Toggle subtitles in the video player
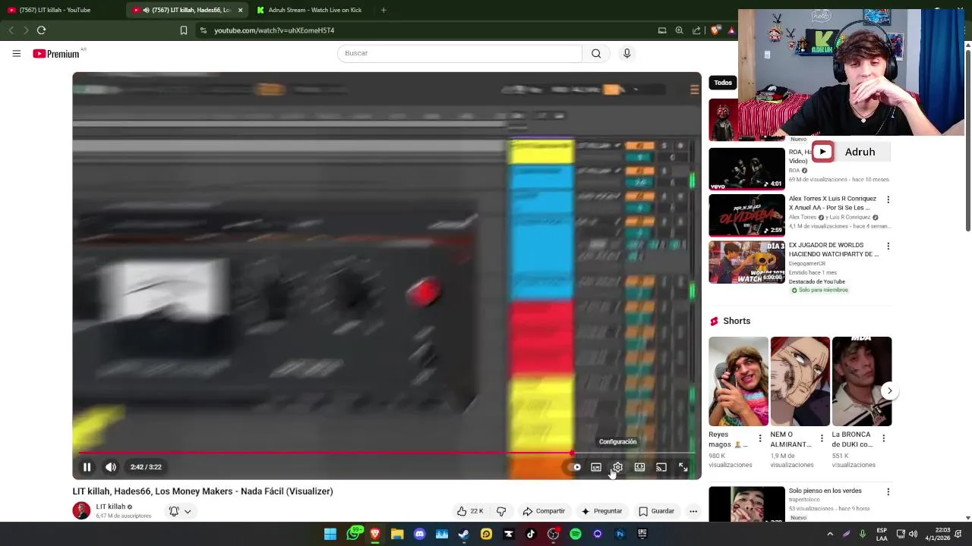972x546 pixels. click(596, 467)
